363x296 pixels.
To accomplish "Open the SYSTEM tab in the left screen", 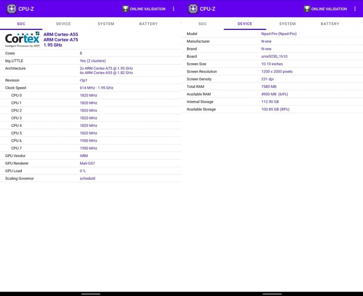I will pos(106,24).
